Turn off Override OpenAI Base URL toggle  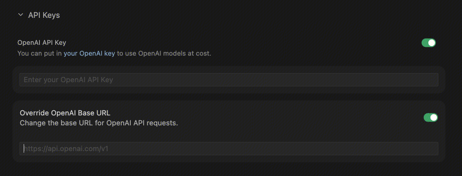(430, 118)
